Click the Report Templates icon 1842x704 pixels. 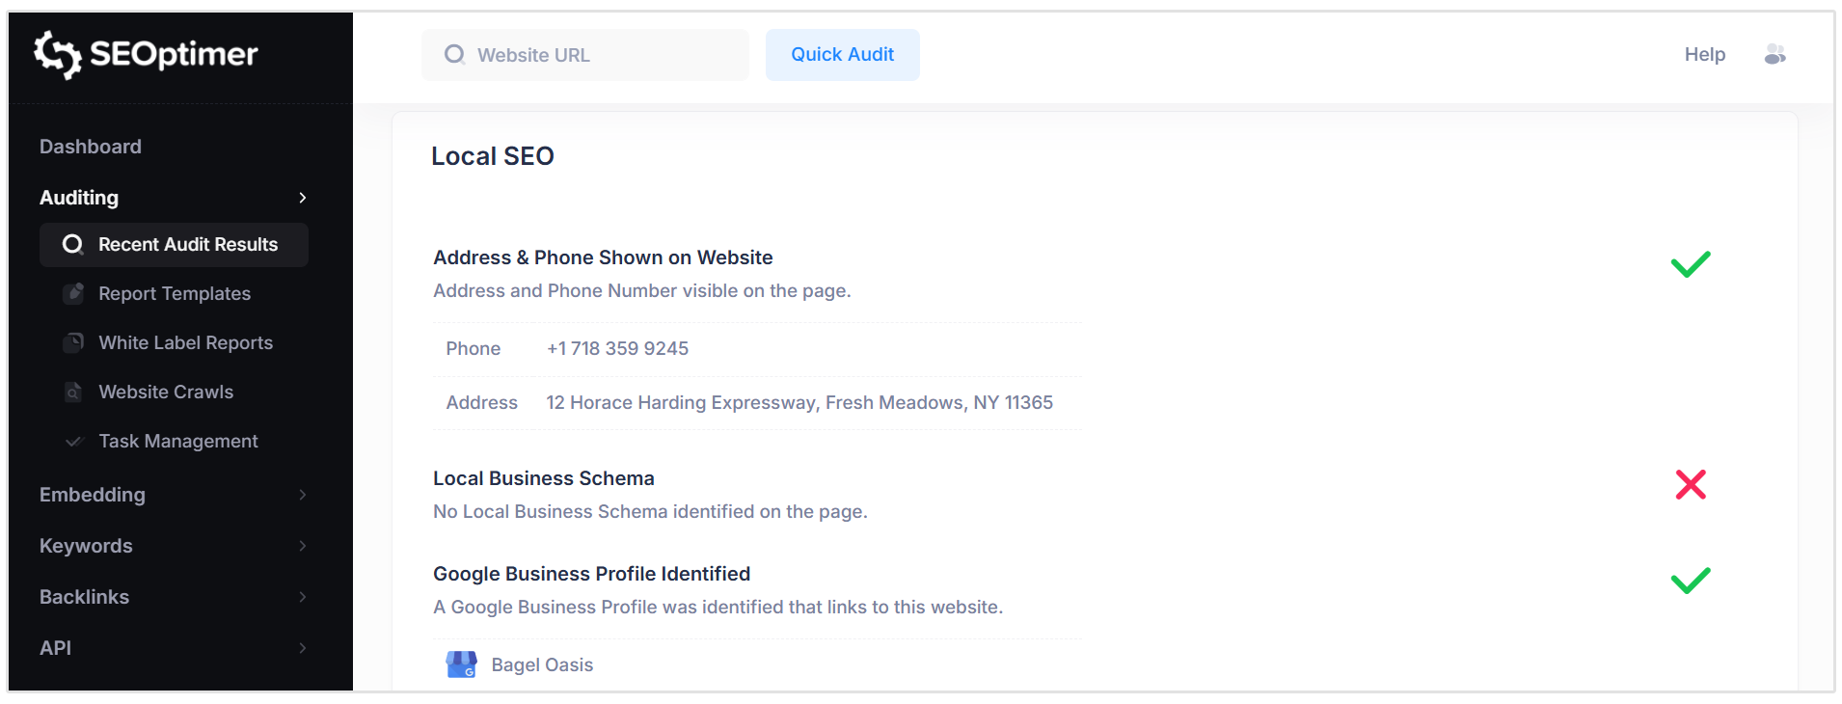[x=73, y=293]
